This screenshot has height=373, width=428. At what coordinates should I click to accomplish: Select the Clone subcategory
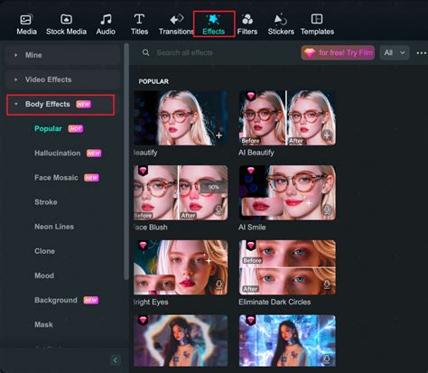(44, 251)
